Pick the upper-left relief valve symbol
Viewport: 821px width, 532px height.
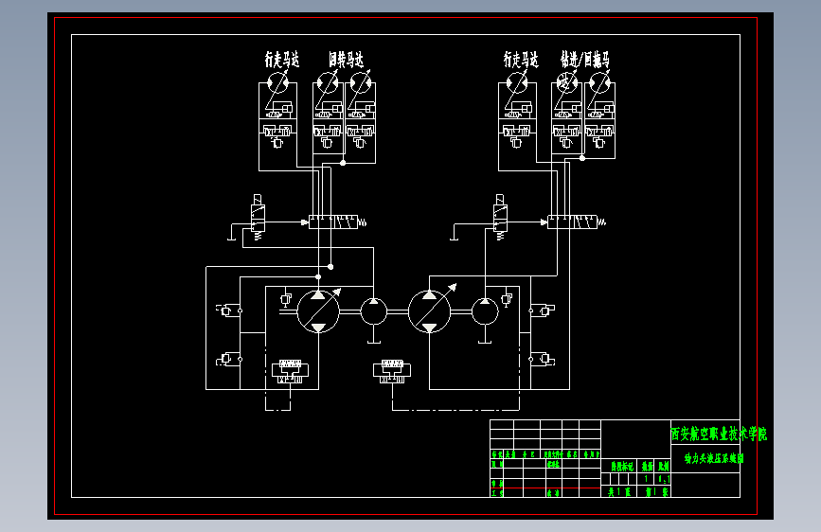click(x=228, y=310)
